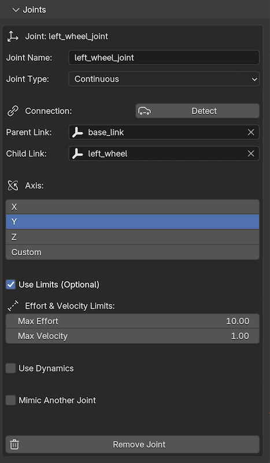Click the dashed ruler Effort & Velocity icon
This screenshot has height=463, width=270.
tap(13, 306)
